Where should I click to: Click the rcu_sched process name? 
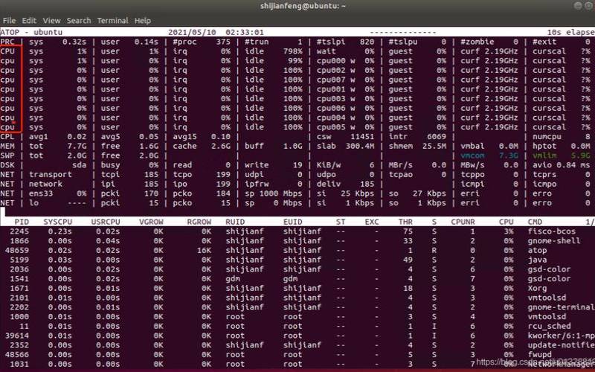(x=549, y=326)
